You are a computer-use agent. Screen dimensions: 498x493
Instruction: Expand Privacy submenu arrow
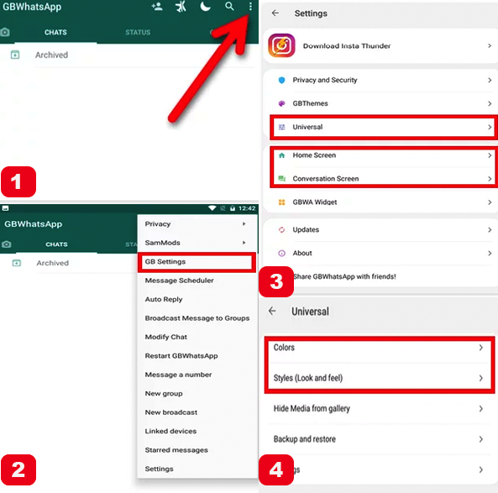244,224
